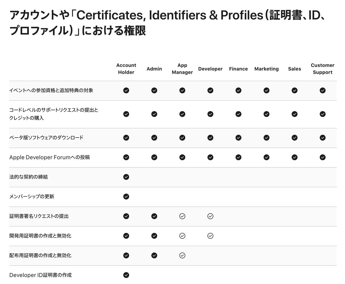Click Account Holder checkmark in 法的な契約の締結 row
Image resolution: width=345 pixels, height=284 pixels.
coord(126,177)
